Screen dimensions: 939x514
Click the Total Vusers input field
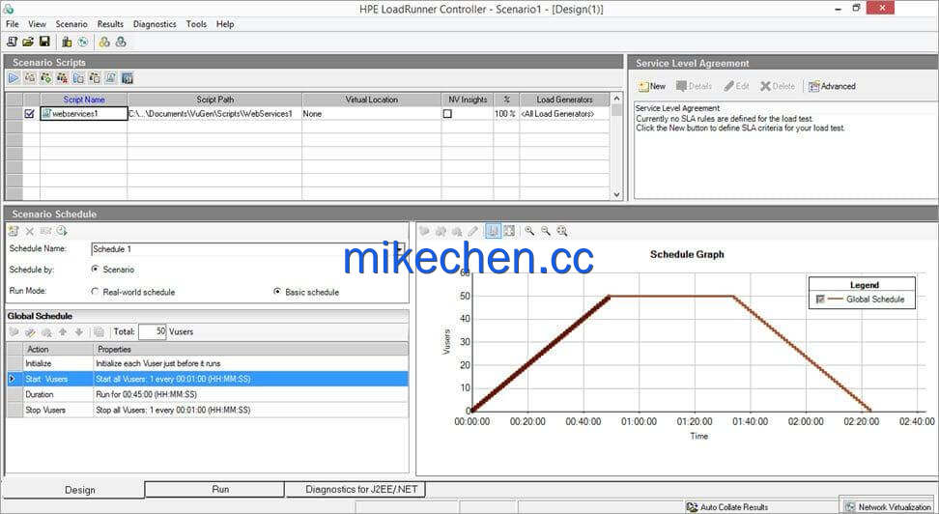pos(152,331)
